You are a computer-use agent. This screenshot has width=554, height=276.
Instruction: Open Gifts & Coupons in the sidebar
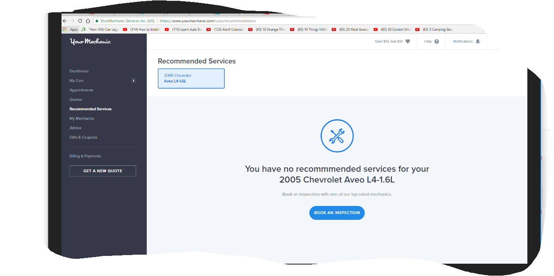click(83, 137)
